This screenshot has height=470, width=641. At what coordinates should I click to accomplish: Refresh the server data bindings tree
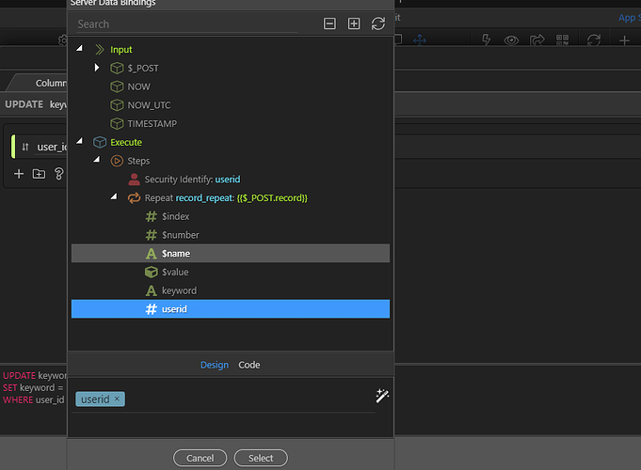pos(378,23)
